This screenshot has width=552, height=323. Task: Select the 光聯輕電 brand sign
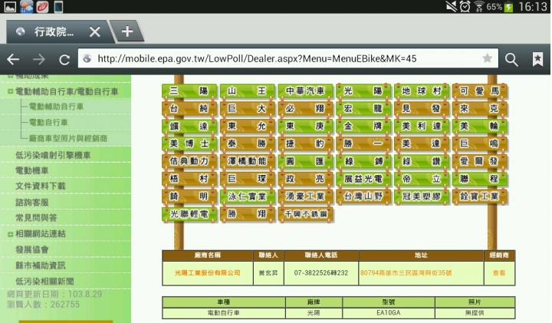click(x=189, y=214)
